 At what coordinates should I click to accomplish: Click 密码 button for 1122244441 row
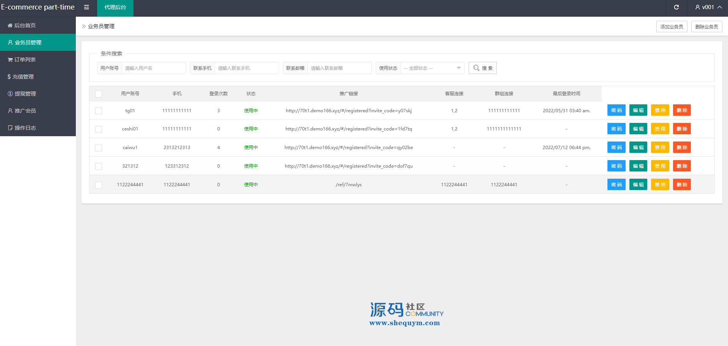click(616, 185)
